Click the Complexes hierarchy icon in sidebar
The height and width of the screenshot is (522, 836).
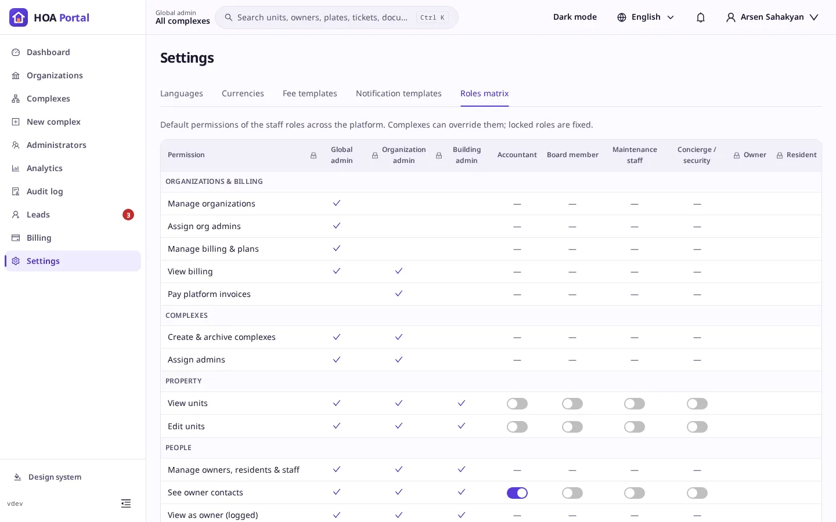(16, 99)
